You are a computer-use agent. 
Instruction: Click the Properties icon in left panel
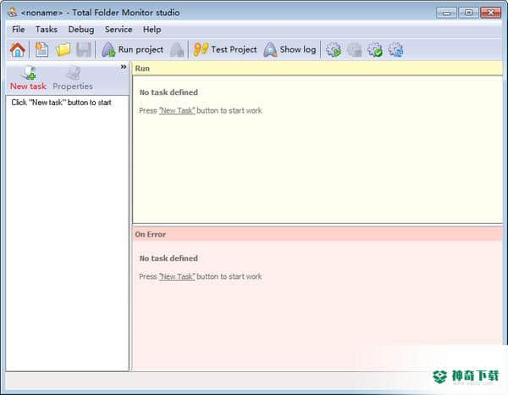coord(73,78)
